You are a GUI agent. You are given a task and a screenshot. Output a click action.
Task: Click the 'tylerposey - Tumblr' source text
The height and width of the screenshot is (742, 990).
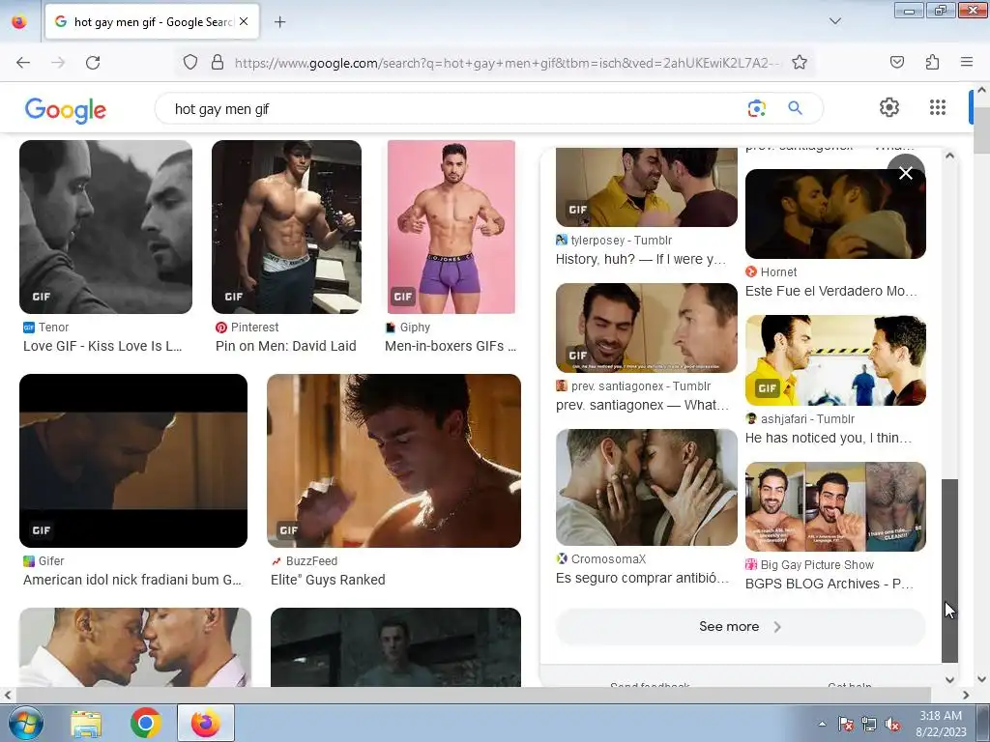pyautogui.click(x=622, y=241)
